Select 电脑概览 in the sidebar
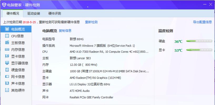 (x=16, y=29)
